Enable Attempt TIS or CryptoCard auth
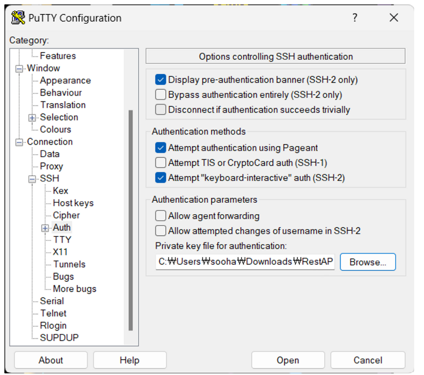 (x=160, y=163)
